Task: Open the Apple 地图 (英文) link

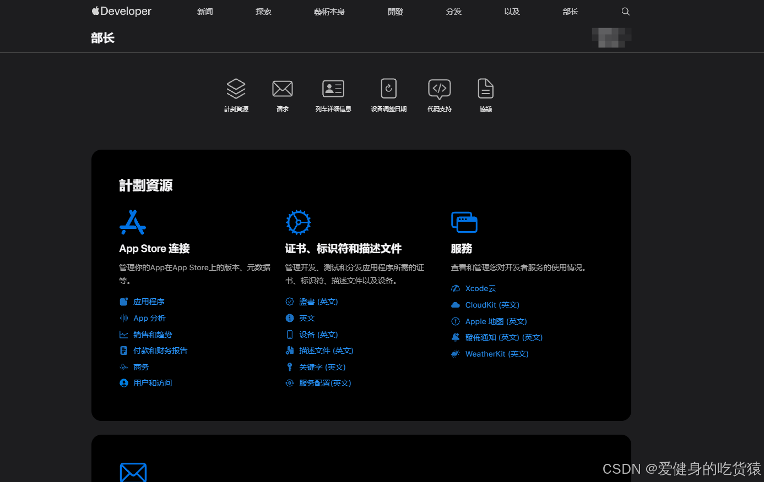Action: pyautogui.click(x=496, y=321)
